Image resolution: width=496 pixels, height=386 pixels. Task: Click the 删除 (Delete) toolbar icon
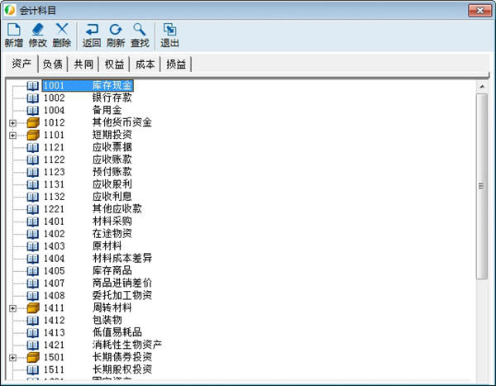click(x=61, y=30)
